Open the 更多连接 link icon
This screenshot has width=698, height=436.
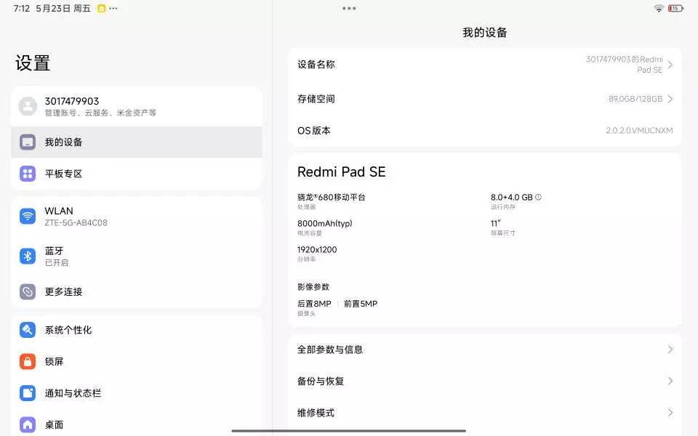28,292
